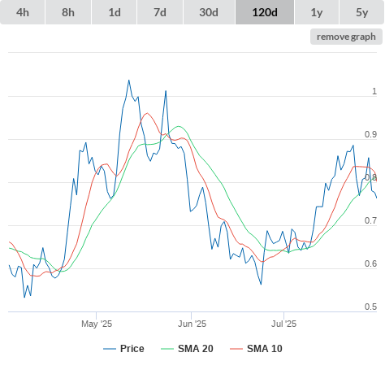The width and height of the screenshot is (385, 370).
Task: Click the SMA 10 peak in late May
Action: [147, 113]
